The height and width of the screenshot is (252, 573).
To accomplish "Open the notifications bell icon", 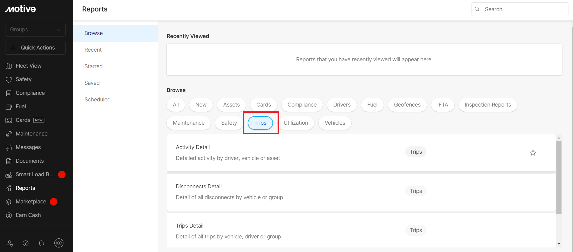I will pos(41,243).
